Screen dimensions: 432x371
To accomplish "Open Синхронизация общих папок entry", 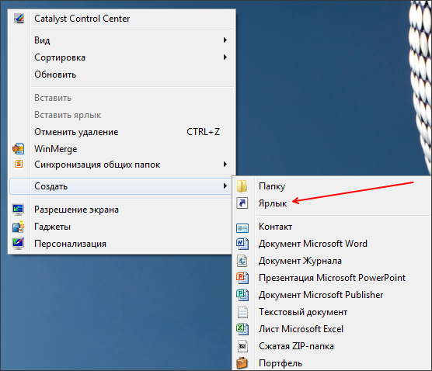I will 121,165.
